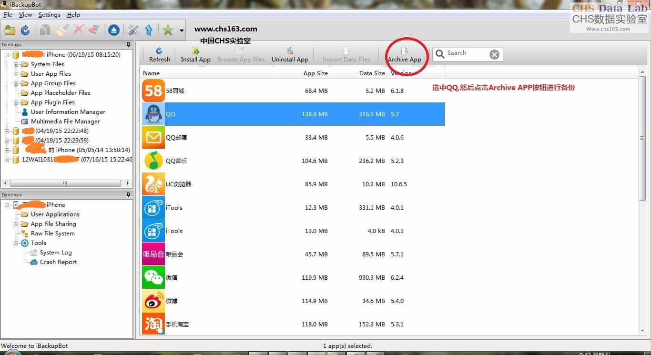
Task: Click the blue upward arrow toolbar icon
Action: click(149, 30)
